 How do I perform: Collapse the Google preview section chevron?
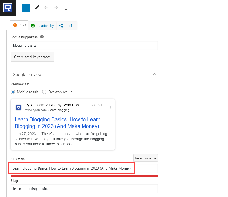coord(155,74)
